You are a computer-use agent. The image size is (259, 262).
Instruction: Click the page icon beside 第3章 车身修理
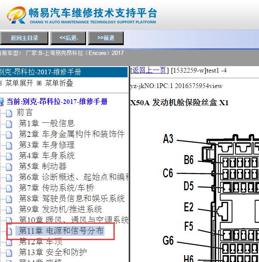pos(9,145)
